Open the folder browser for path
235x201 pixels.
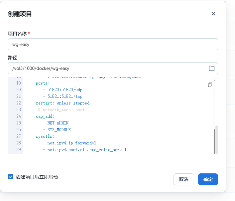pyautogui.click(x=211, y=68)
